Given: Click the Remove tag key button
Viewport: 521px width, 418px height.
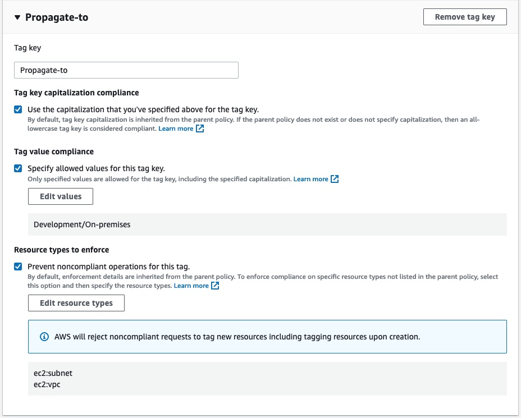Looking at the screenshot, I should [464, 16].
